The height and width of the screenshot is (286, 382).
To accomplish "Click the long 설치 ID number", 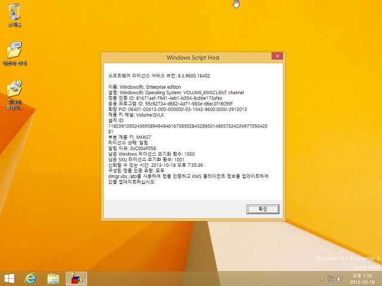I will tap(188, 129).
